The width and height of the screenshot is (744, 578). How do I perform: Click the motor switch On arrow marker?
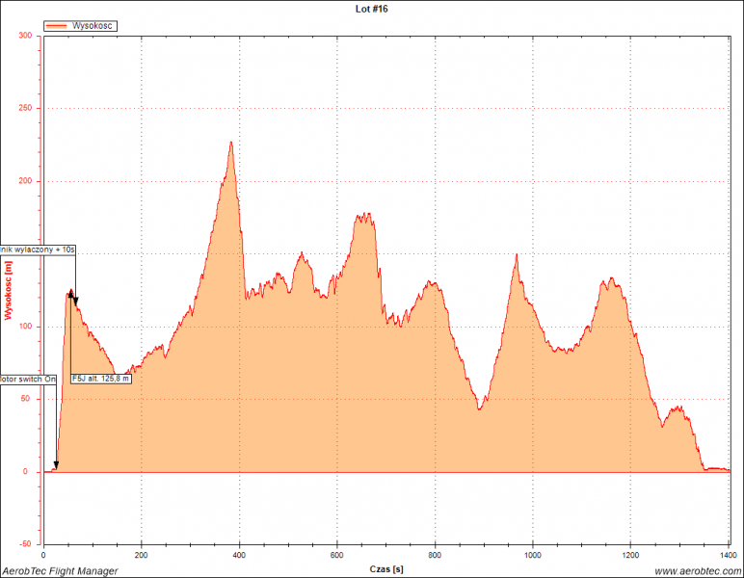coord(56,465)
